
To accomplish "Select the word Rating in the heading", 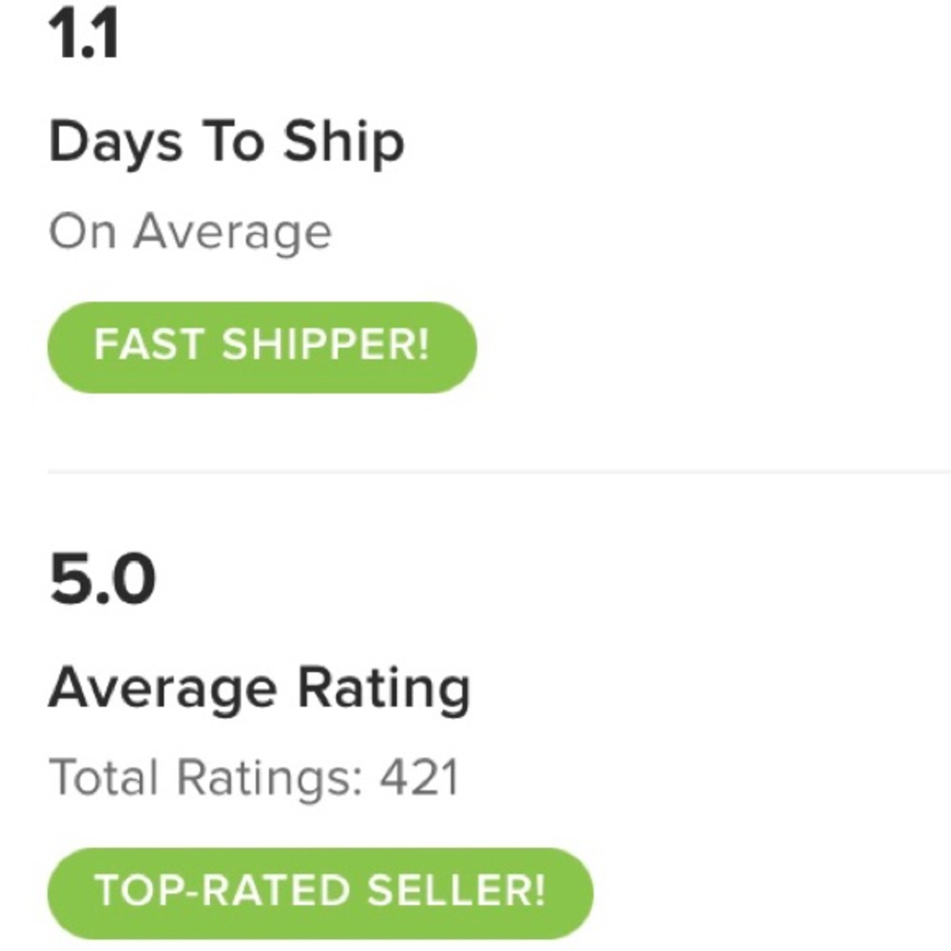I will pos(384,689).
